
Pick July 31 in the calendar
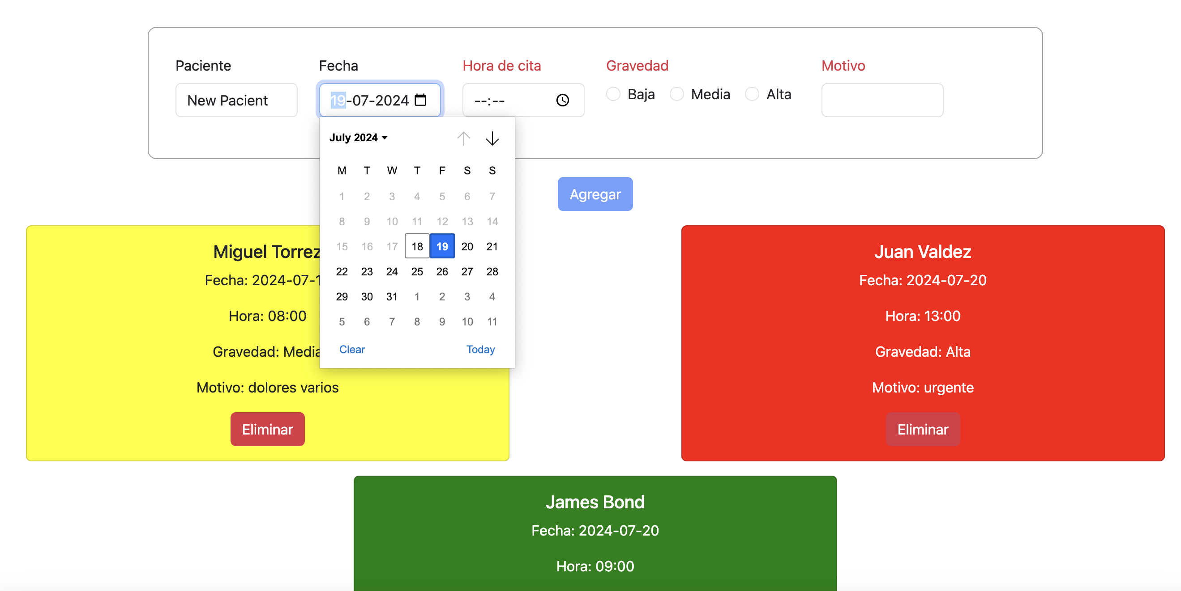[392, 297]
